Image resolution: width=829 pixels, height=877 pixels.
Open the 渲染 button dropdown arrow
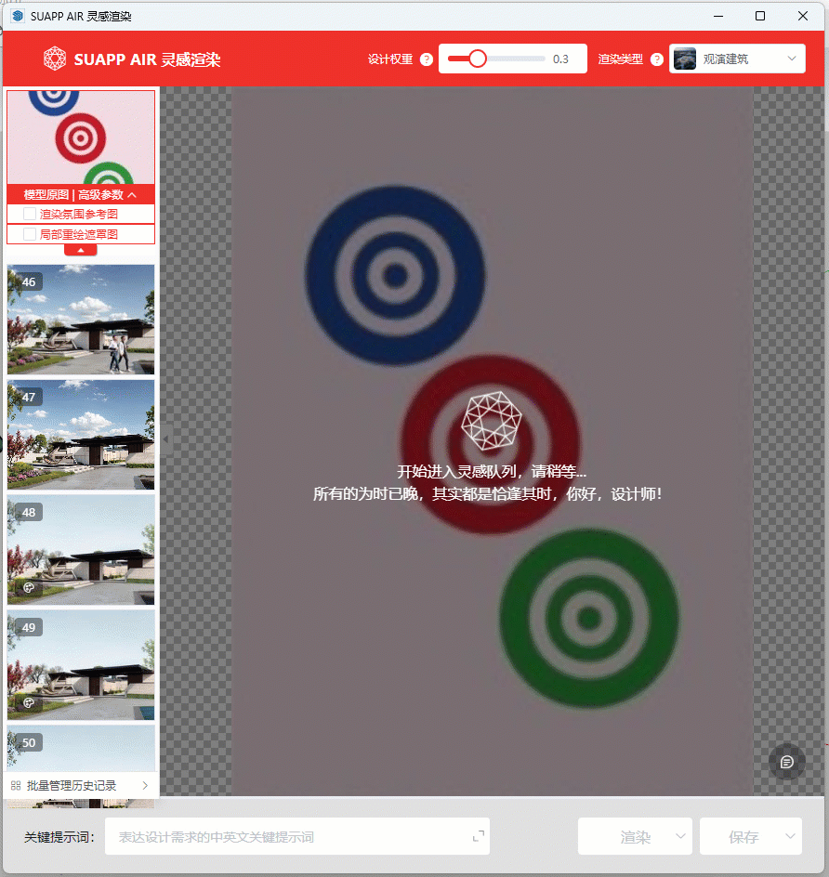[680, 836]
